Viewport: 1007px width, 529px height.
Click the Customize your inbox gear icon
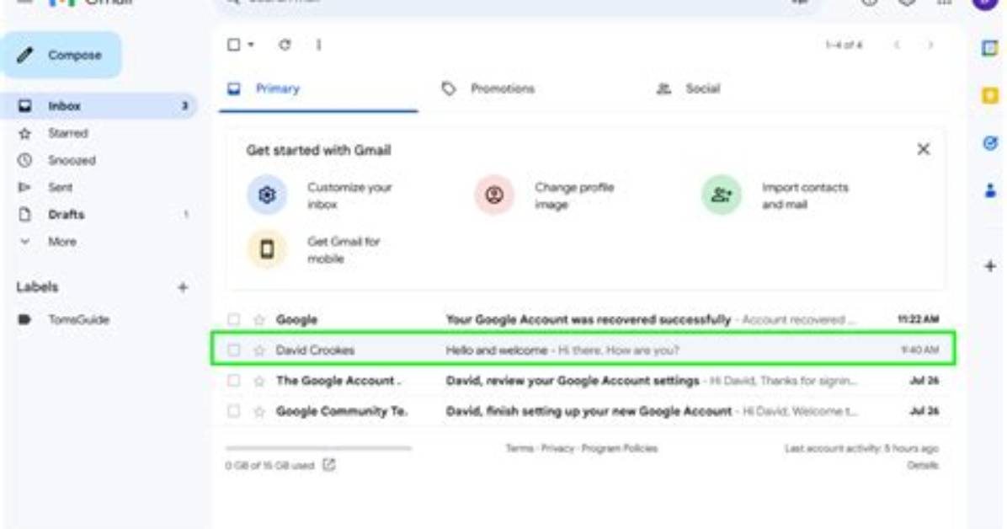(267, 195)
